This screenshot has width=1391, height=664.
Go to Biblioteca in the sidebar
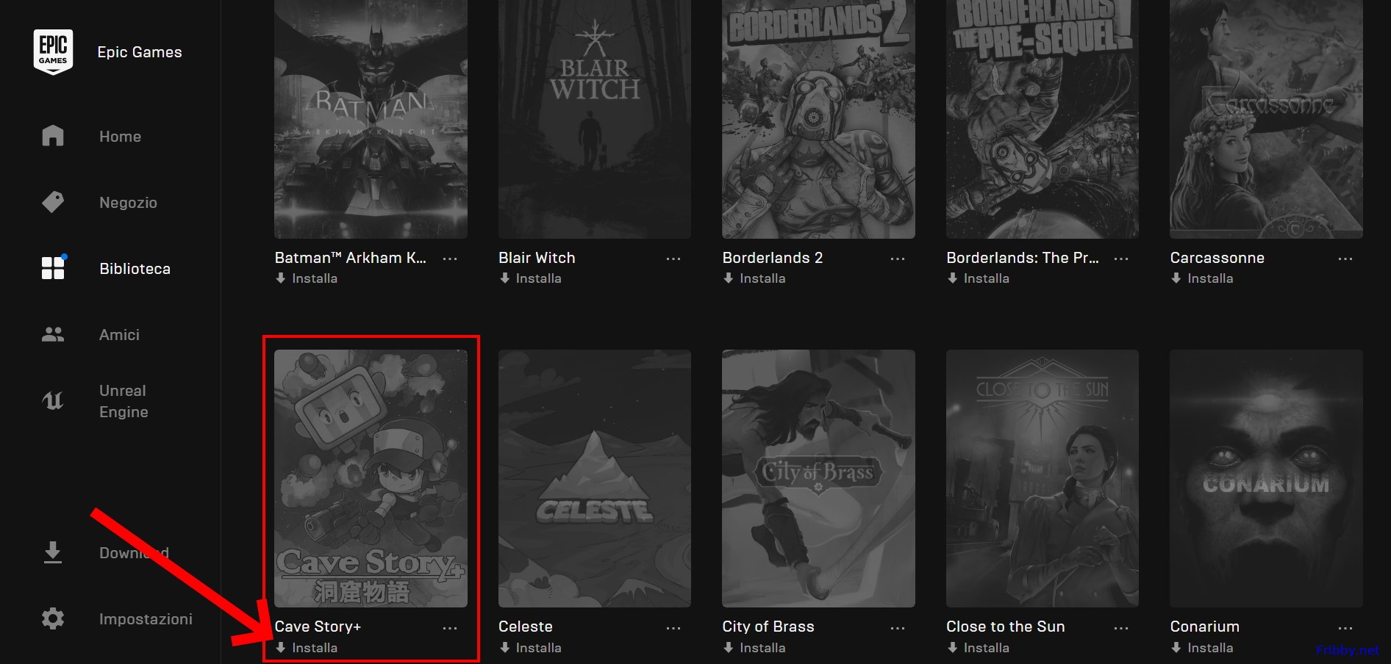tap(135, 269)
